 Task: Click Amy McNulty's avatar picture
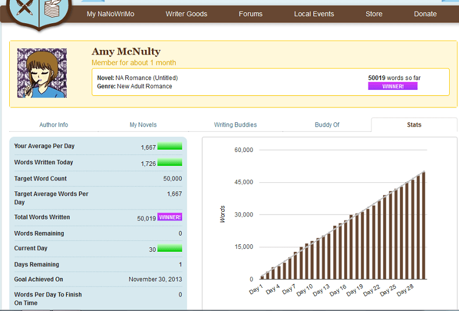click(x=42, y=73)
